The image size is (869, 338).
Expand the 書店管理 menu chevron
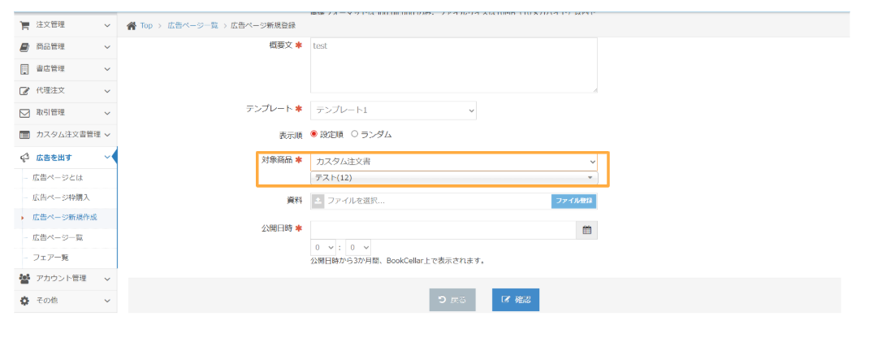click(107, 69)
